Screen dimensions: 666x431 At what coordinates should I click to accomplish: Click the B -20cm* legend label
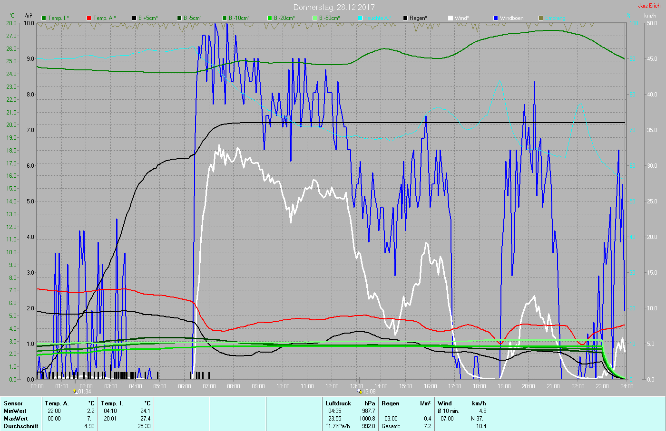coord(284,18)
